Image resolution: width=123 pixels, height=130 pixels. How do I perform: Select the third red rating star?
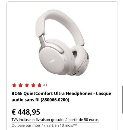[x=27, y=85]
